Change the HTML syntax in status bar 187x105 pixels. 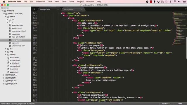coord(180,104)
